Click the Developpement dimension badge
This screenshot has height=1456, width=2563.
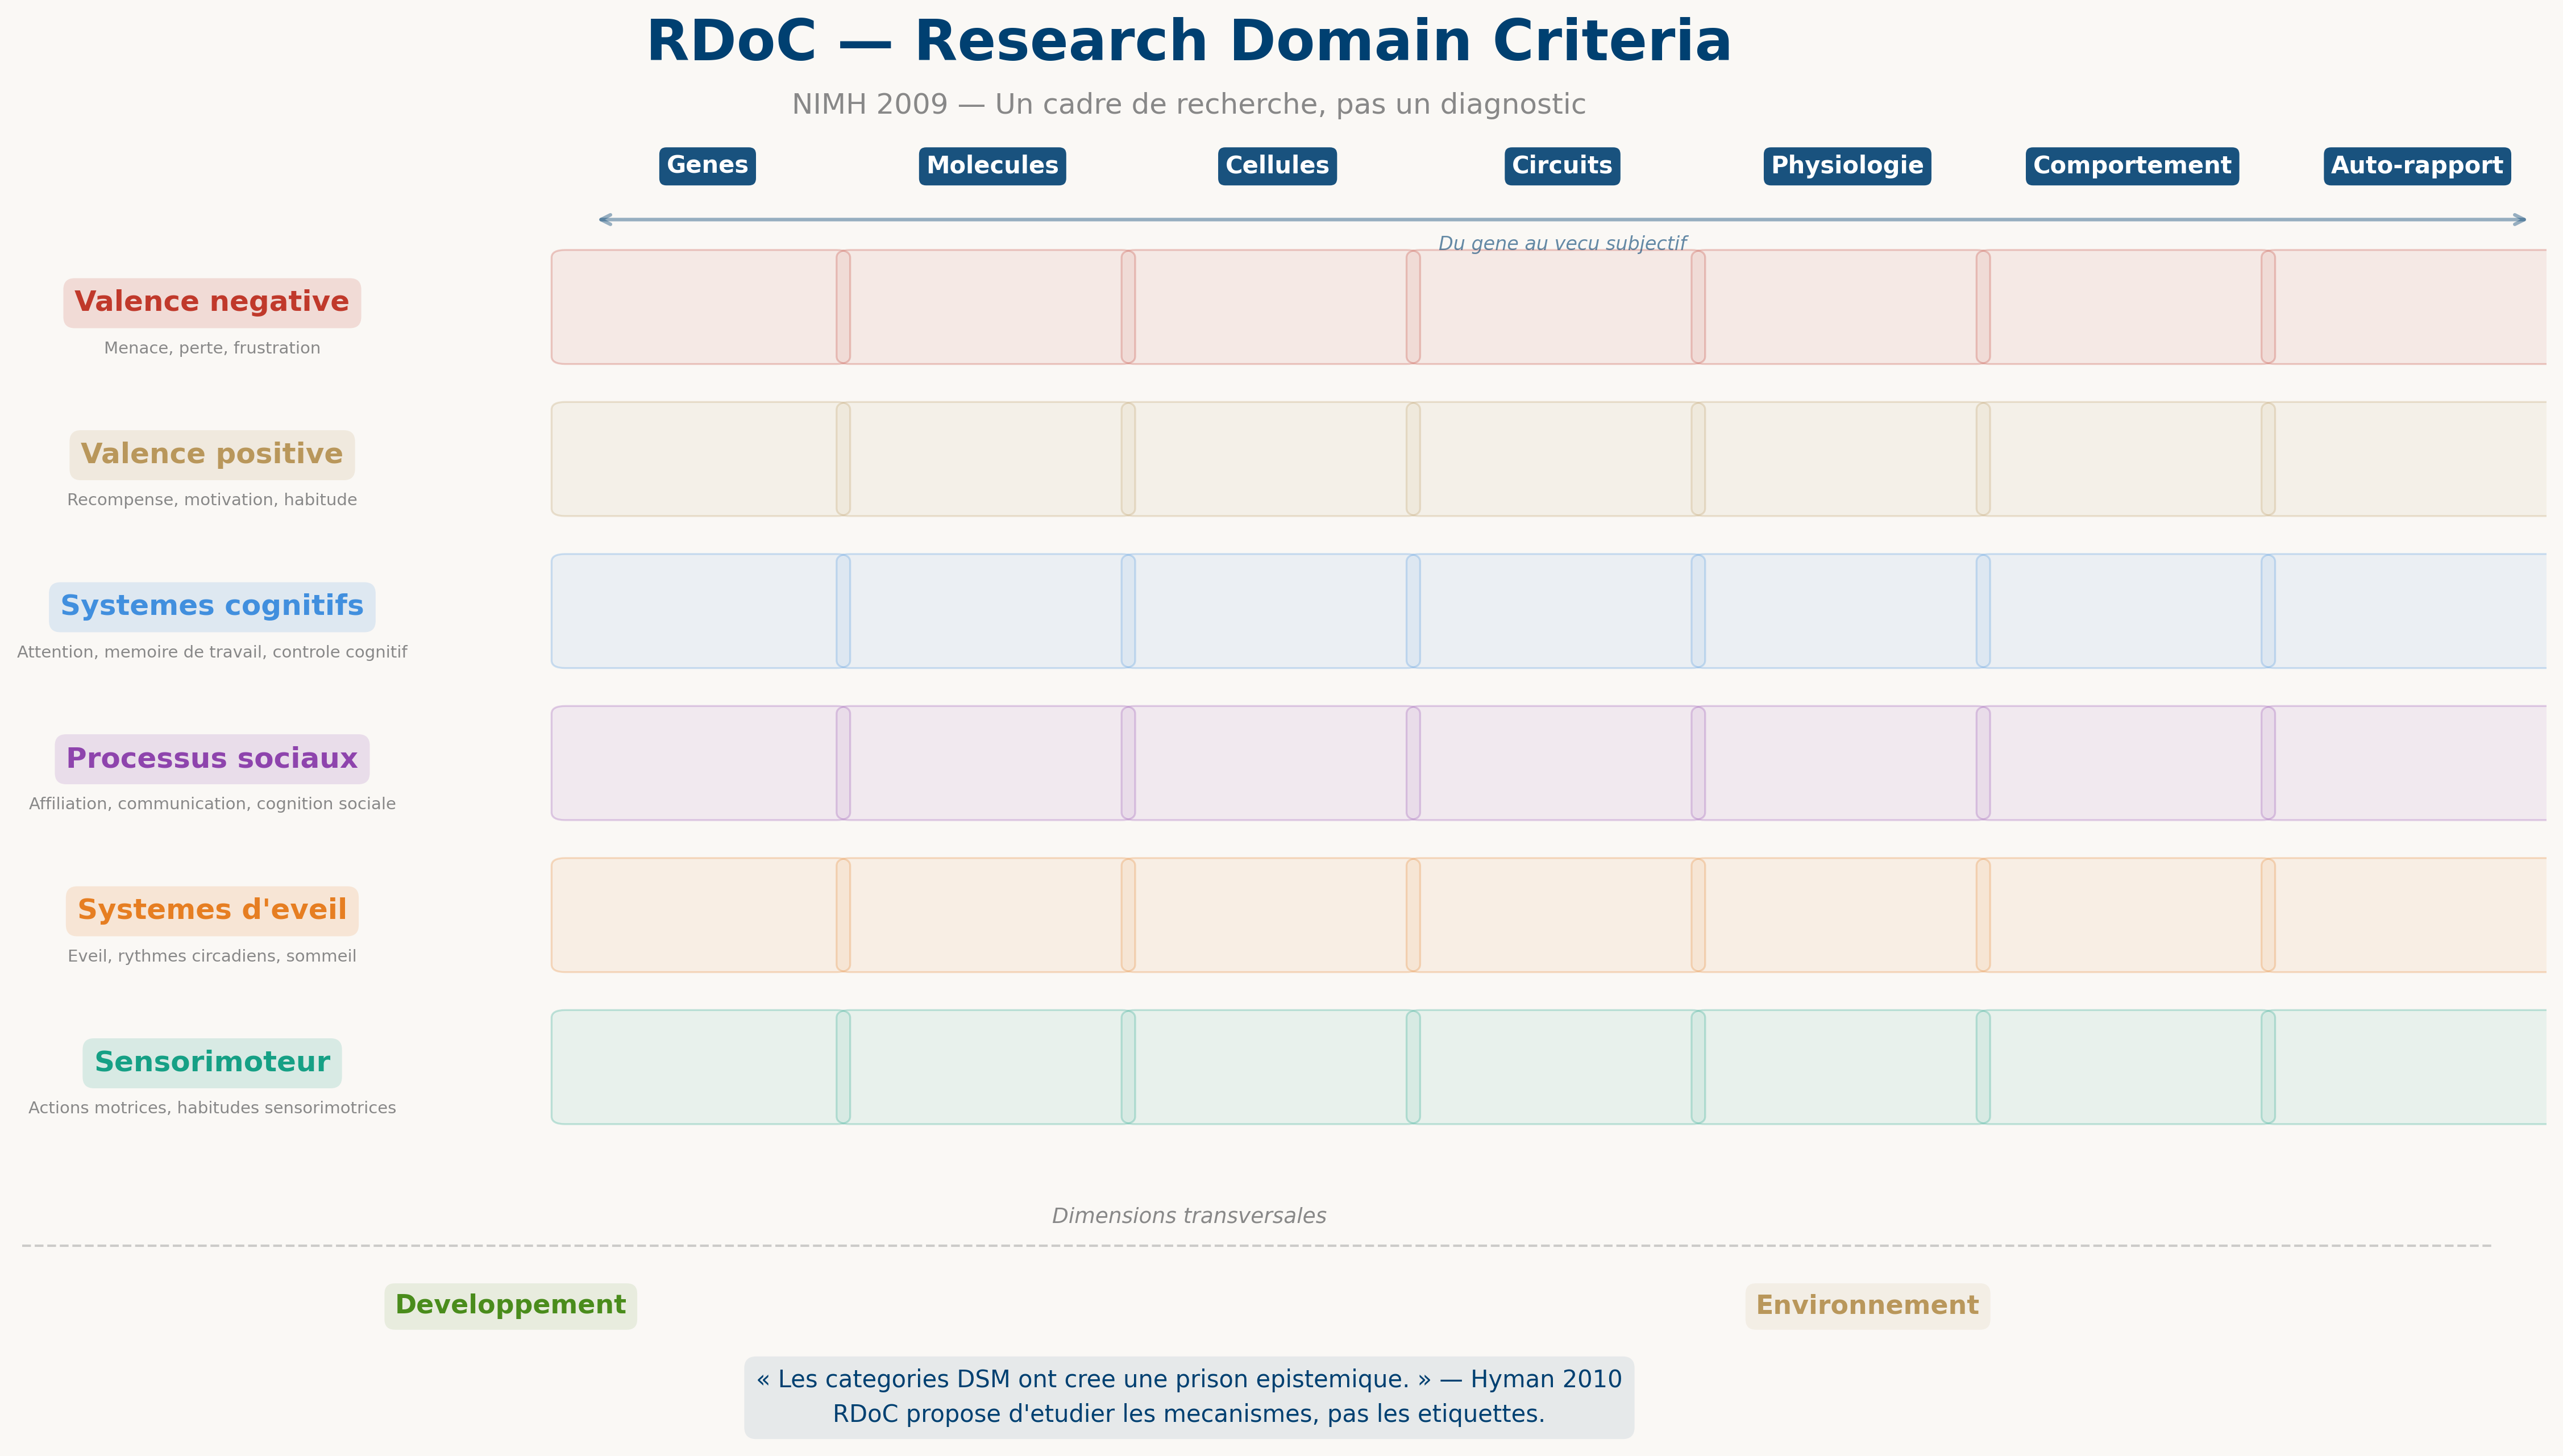510,1306
